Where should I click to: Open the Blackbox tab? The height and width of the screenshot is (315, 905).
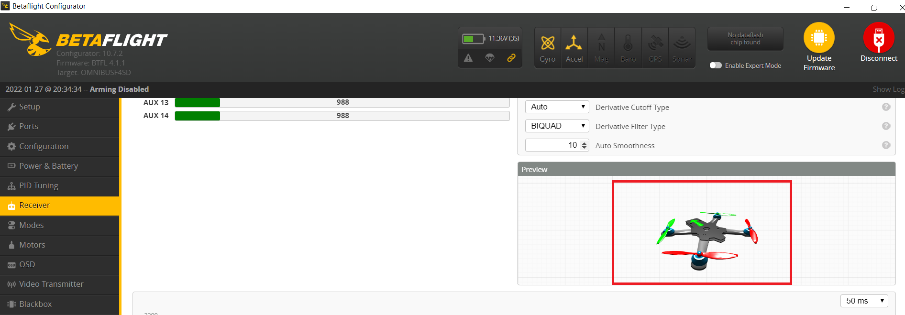tap(60, 304)
